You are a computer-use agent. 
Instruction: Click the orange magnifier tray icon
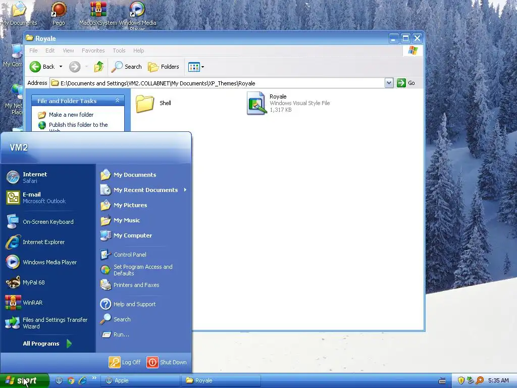pos(480,380)
